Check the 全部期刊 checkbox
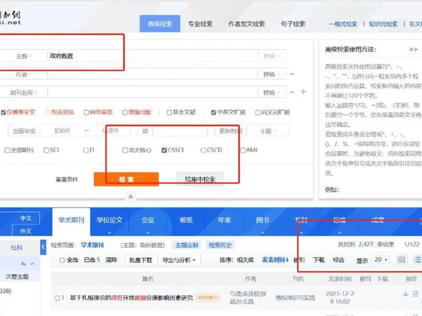This screenshot has height=316, width=422. tap(7, 150)
